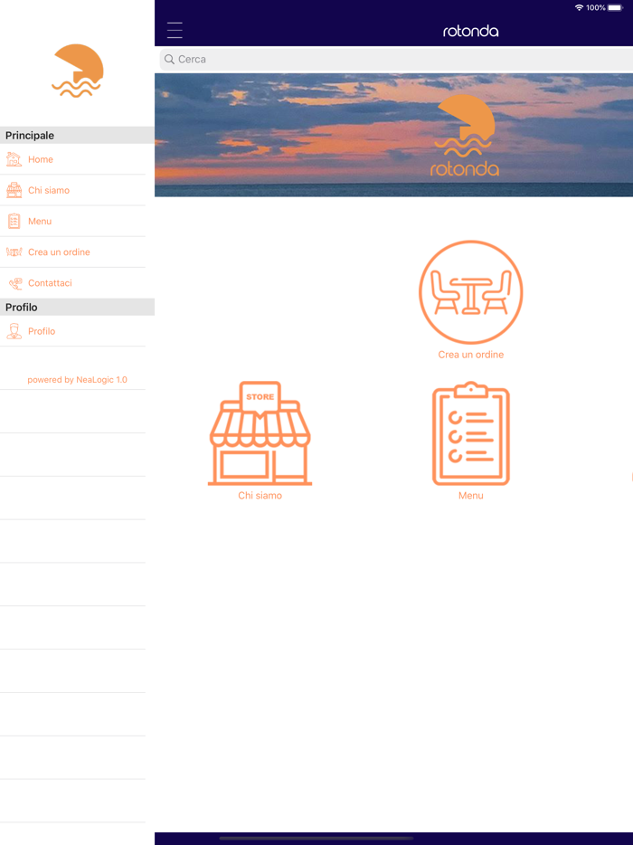Image resolution: width=633 pixels, height=845 pixels.
Task: Click the powered by NeaLogic 1.0 link
Action: click(x=77, y=380)
